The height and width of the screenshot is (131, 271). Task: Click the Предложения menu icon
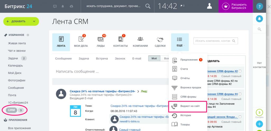point(175,60)
